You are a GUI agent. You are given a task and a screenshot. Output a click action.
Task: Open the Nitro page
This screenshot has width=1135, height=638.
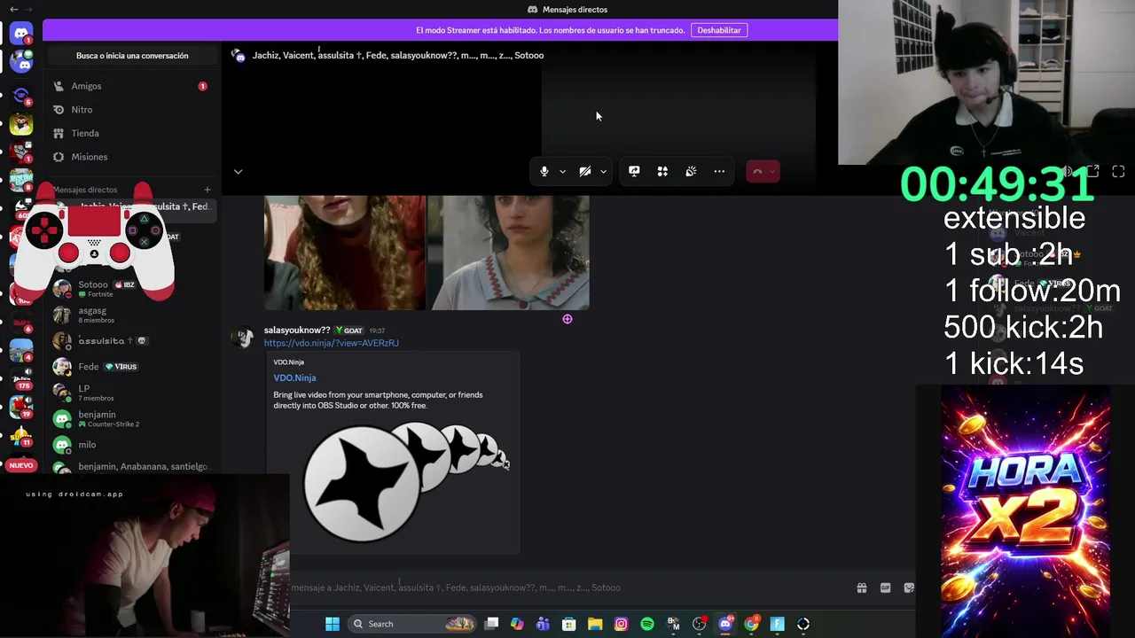pyautogui.click(x=131, y=110)
